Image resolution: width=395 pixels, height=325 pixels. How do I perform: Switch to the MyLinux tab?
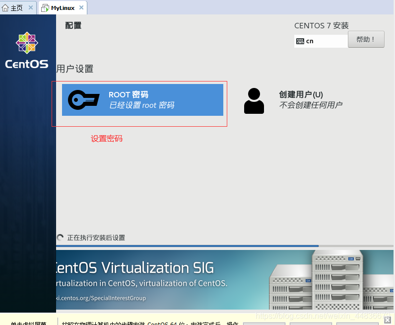pos(63,8)
